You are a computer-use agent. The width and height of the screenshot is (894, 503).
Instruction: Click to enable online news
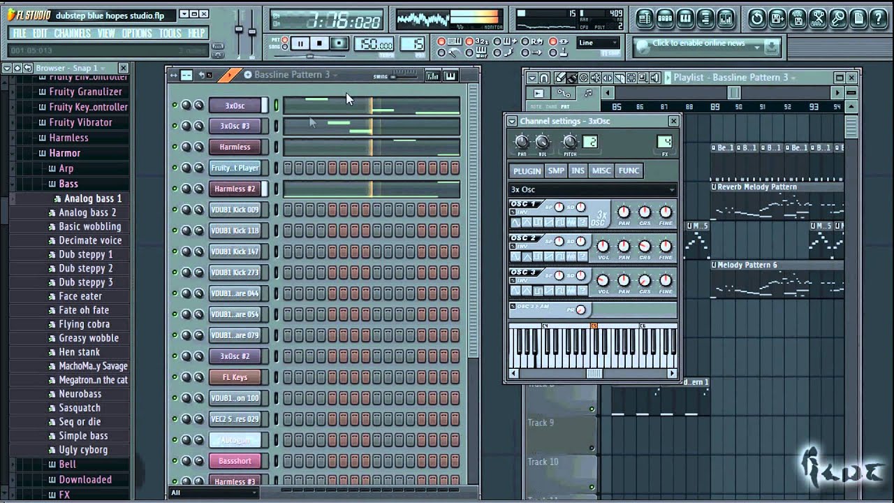coord(698,43)
